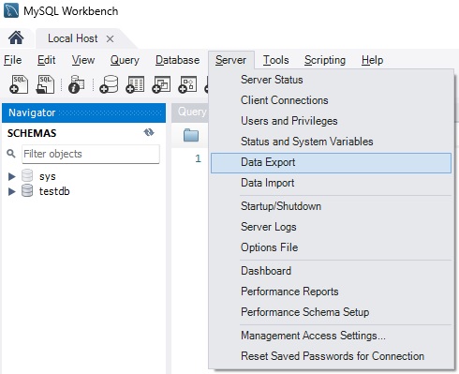Image resolution: width=459 pixels, height=374 pixels.
Task: Refresh the SCHEMAS list icon
Action: 149,132
